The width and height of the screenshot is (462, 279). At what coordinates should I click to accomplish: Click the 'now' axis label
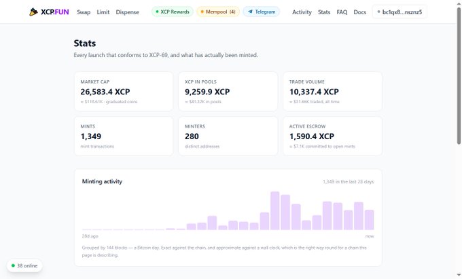coord(370,236)
